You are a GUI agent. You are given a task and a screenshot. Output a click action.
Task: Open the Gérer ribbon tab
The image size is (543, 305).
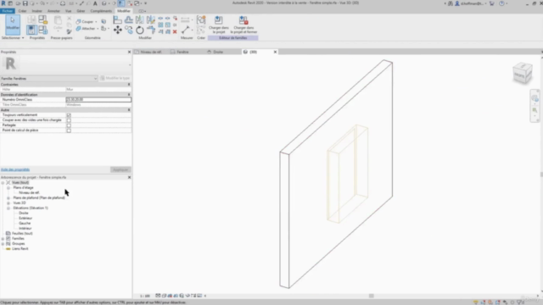[x=81, y=11]
